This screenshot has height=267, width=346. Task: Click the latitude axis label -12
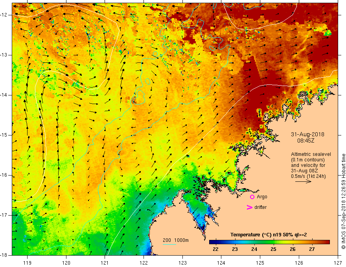click(4, 15)
